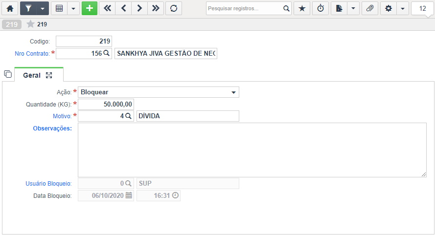Screen dimensions: 435x235
Task: Open the Motivo lookup magnifier
Action: [x=128, y=116]
